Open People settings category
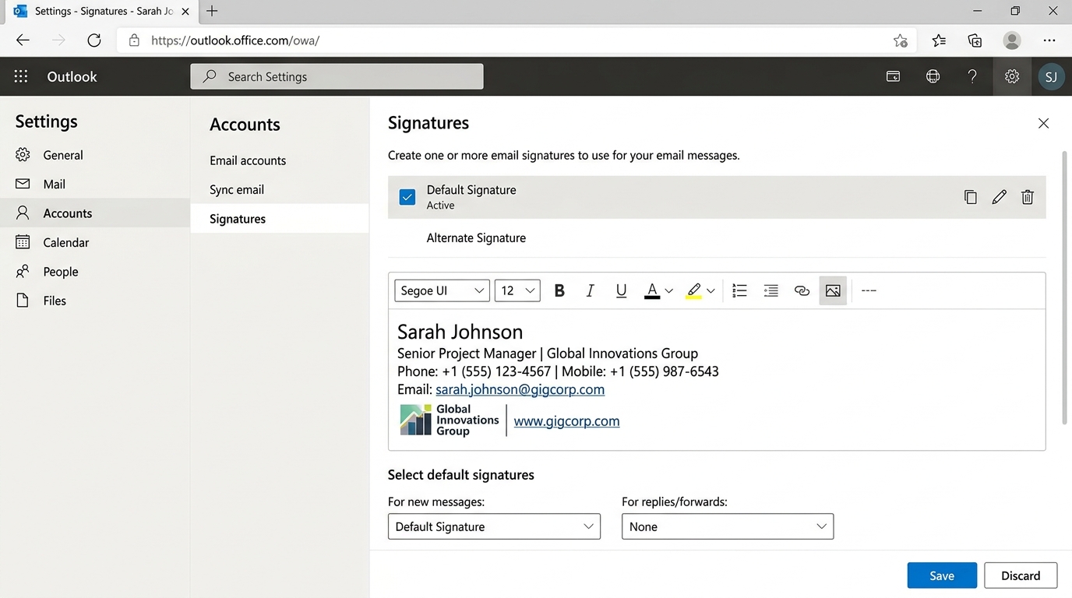Screen dimensions: 1072x598 coord(95,272)
